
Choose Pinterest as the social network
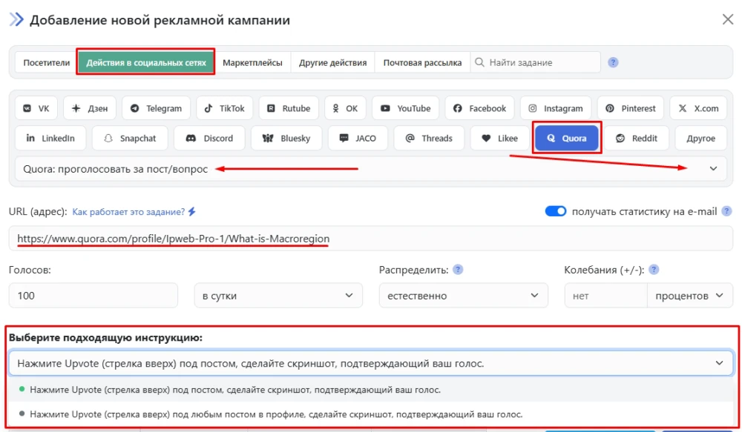point(630,107)
